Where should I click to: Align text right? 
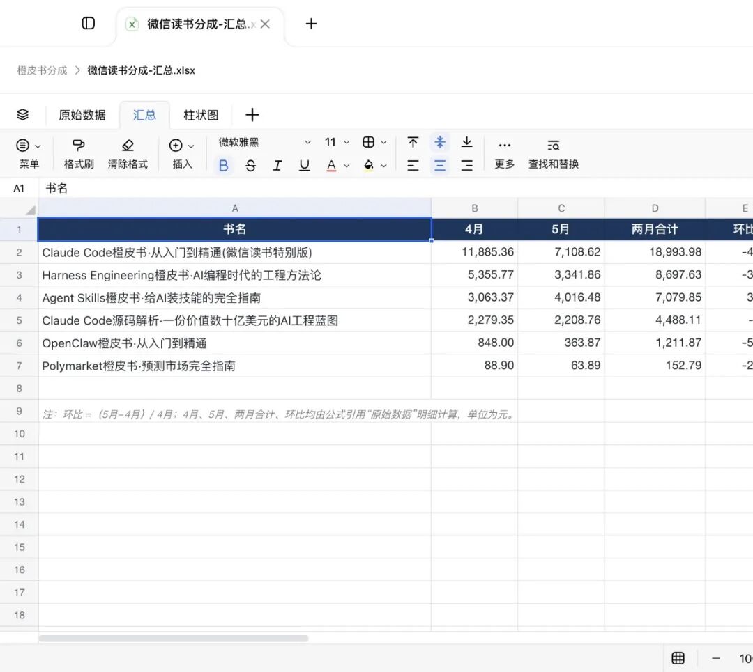466,166
